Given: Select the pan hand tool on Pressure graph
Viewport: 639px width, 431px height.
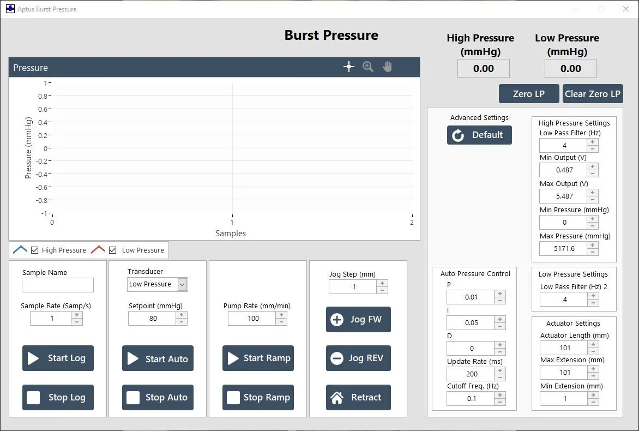Looking at the screenshot, I should pyautogui.click(x=387, y=66).
